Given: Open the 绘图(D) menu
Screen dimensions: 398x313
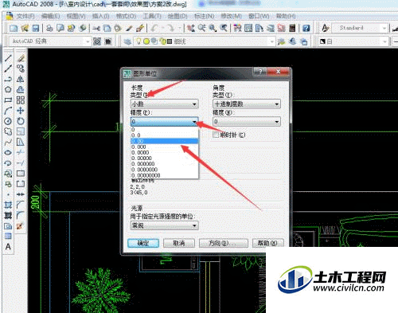Looking at the screenshot, I should click(178, 16).
